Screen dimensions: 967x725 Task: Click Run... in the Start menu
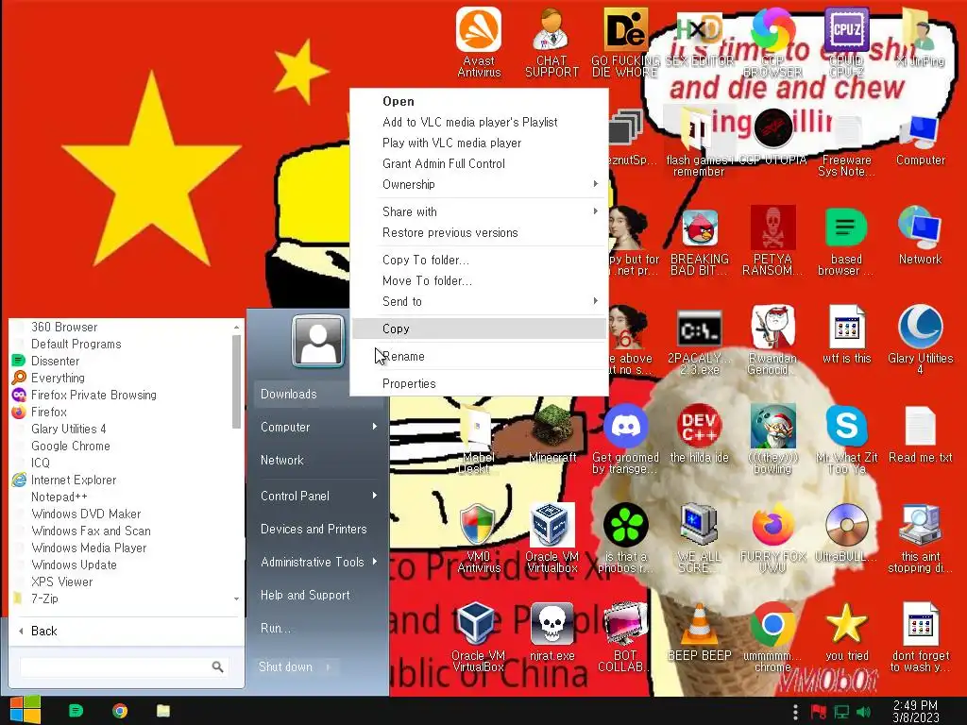pos(317,628)
